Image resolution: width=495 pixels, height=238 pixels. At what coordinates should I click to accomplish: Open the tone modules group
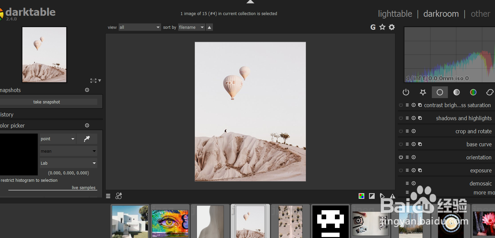point(456,92)
